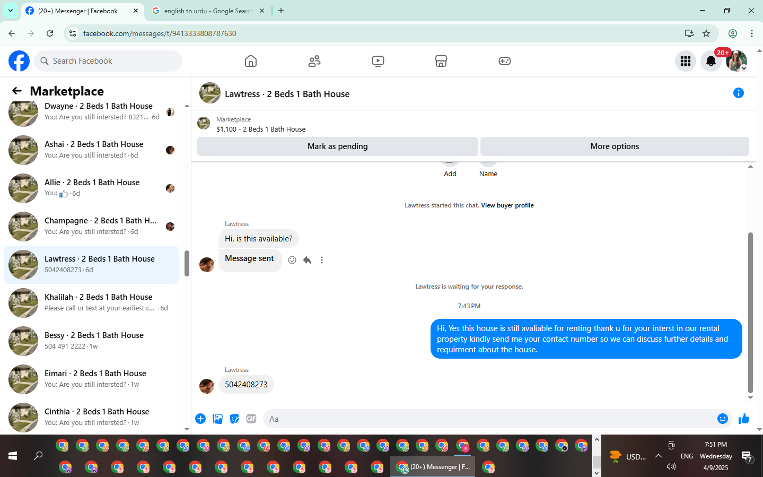Image resolution: width=763 pixels, height=477 pixels.
Task: Open the Notifications bell
Action: click(x=711, y=61)
